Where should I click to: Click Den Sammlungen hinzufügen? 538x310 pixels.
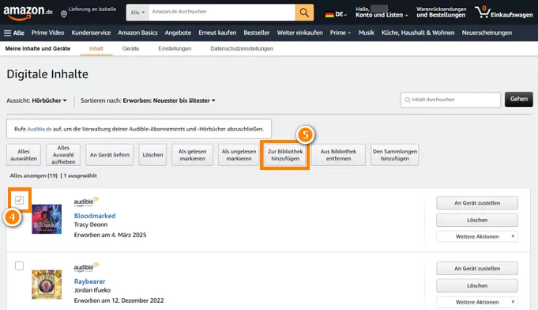pyautogui.click(x=394, y=155)
